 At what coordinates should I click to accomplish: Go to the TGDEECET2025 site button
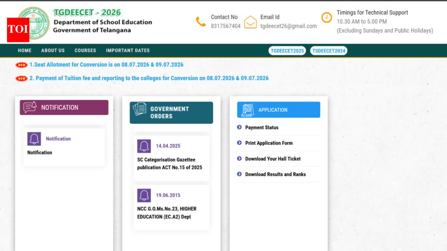click(287, 51)
